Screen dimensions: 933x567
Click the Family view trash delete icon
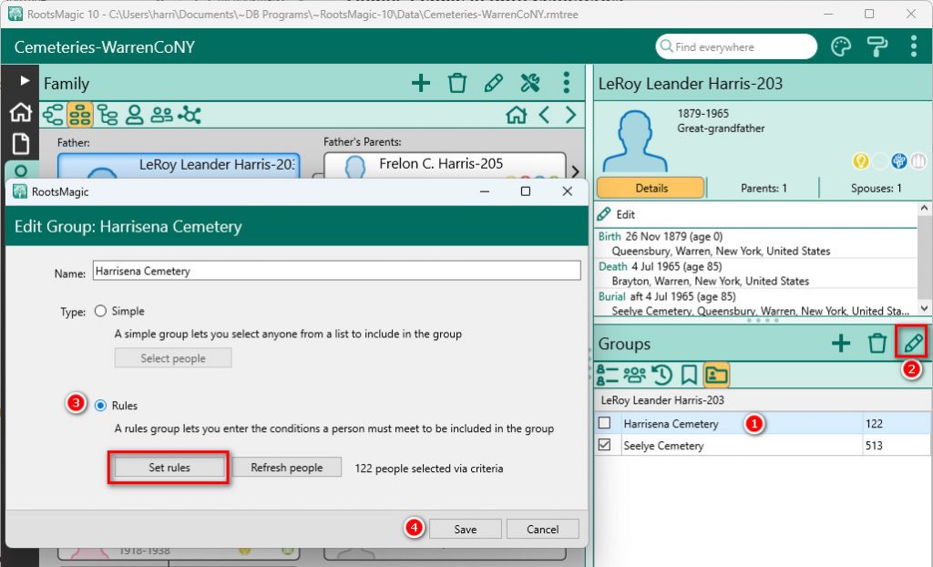[x=457, y=83]
